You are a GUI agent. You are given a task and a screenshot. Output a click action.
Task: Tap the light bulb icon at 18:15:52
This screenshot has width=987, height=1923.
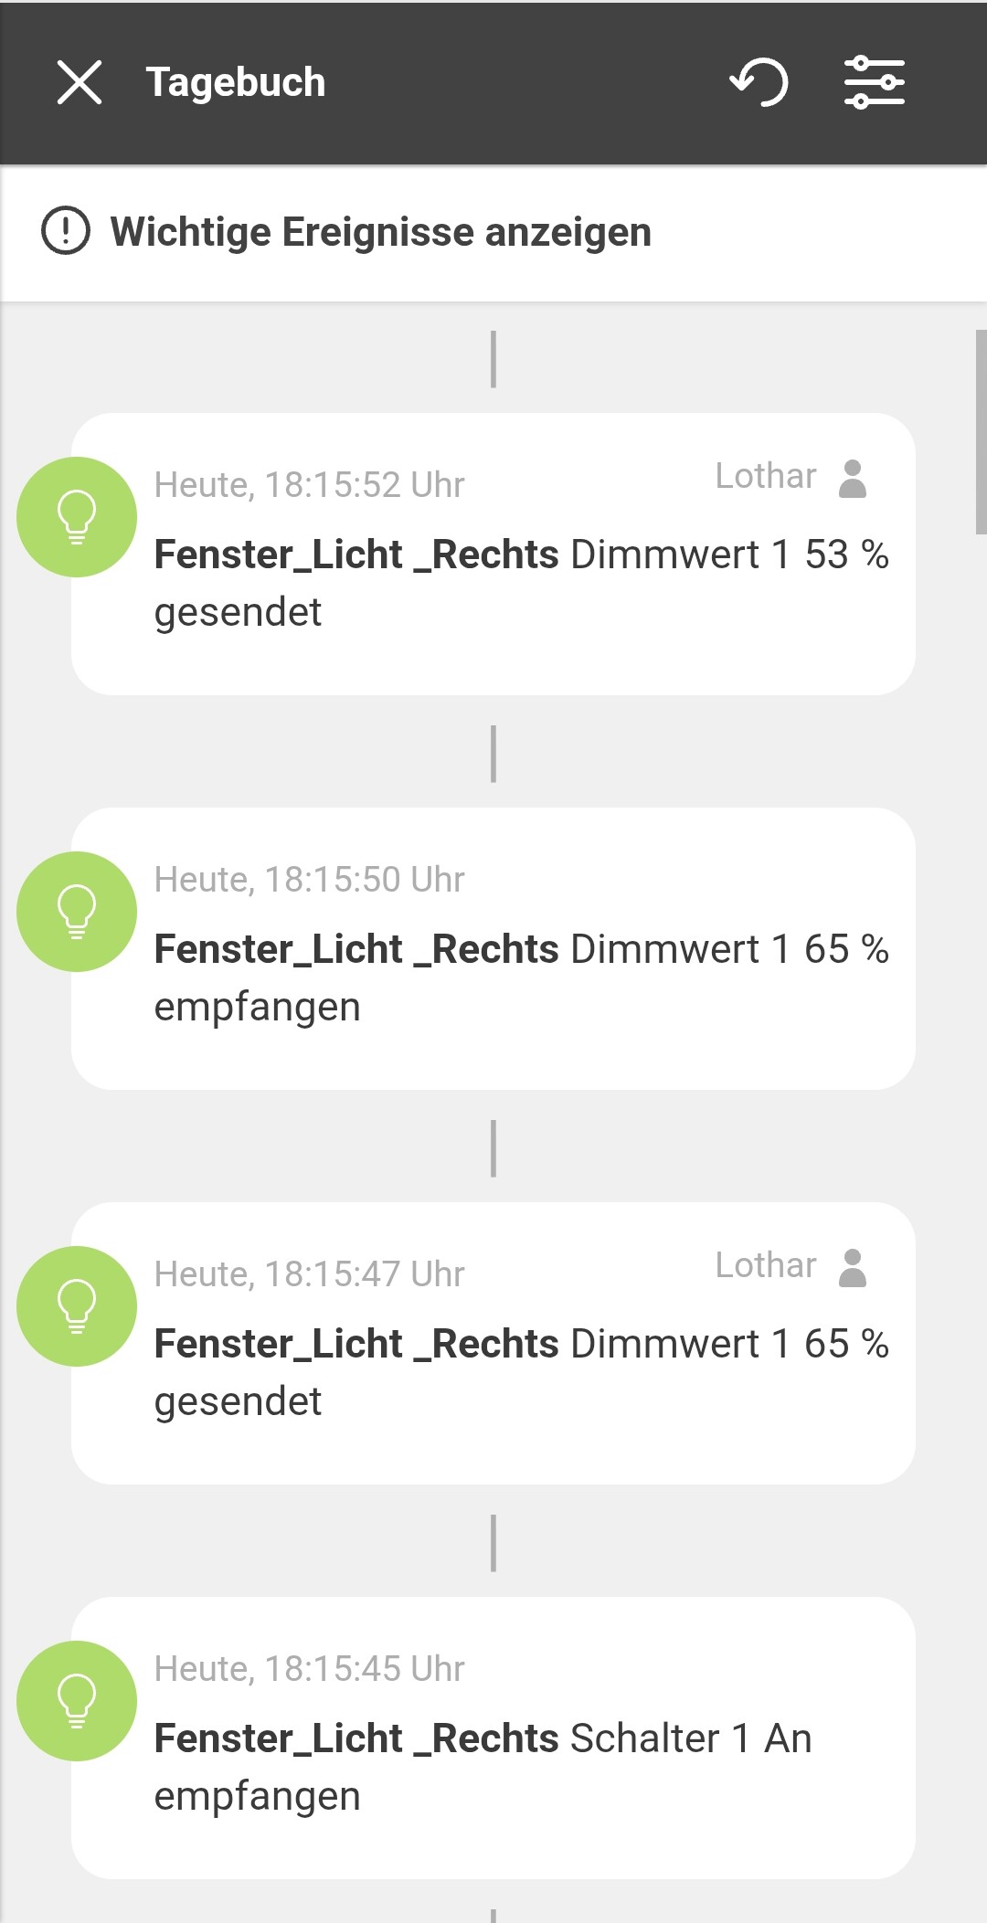[x=77, y=517]
